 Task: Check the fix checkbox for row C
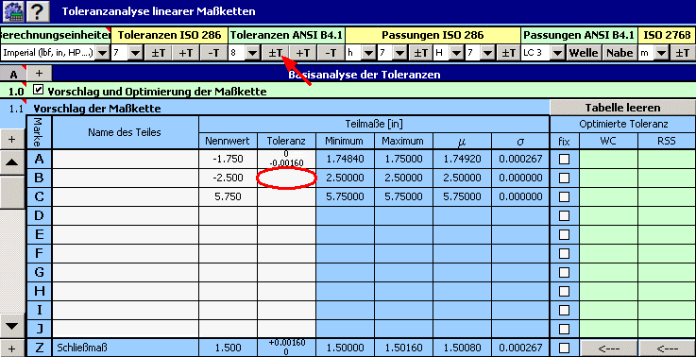tap(564, 196)
